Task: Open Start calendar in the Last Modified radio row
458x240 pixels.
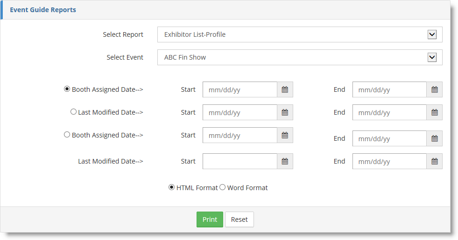Action: click(285, 112)
